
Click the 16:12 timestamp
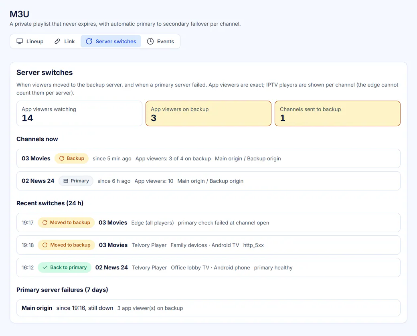click(x=28, y=267)
